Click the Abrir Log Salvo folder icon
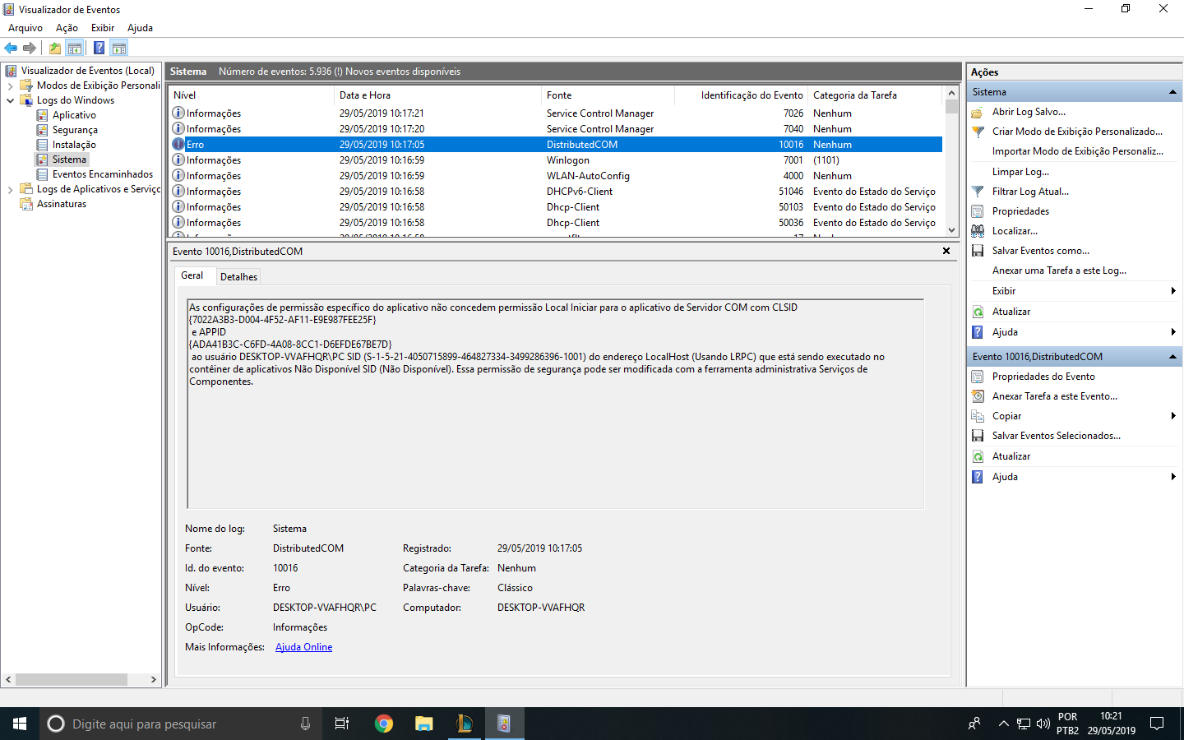The height and width of the screenshot is (740, 1184). click(978, 112)
